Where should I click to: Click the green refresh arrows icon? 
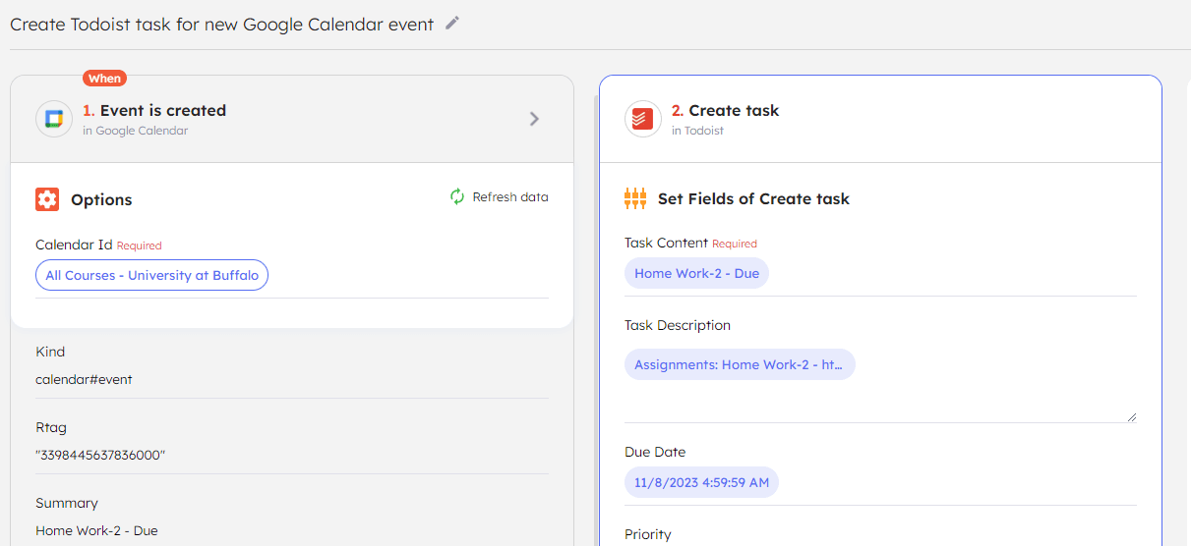(457, 196)
